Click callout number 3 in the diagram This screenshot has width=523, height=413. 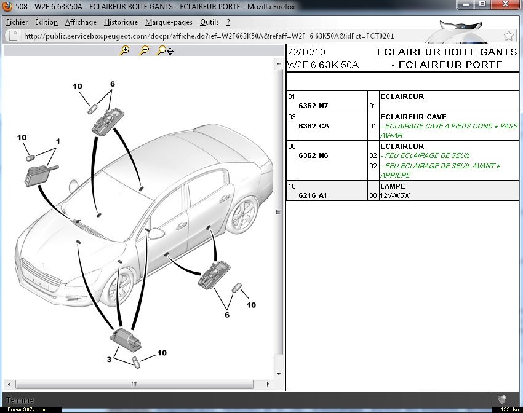point(109,360)
